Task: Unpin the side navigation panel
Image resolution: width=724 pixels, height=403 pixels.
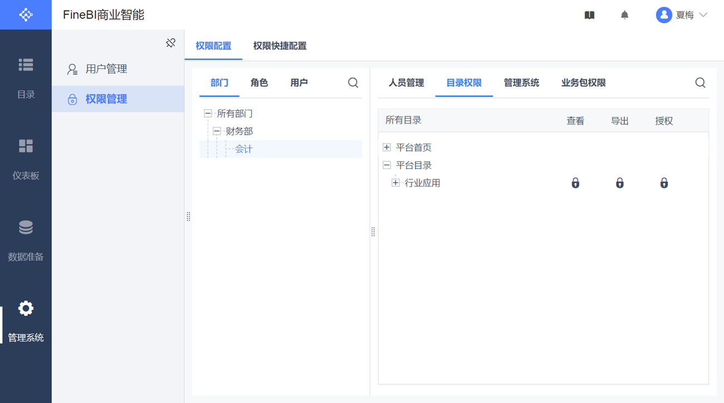Action: click(x=171, y=43)
